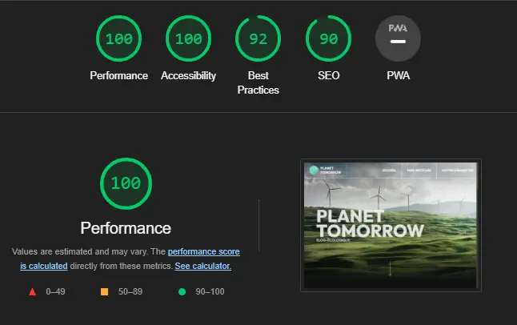This screenshot has width=517, height=325.
Task: Click the grey PWA badge icon
Action: pyautogui.click(x=398, y=38)
